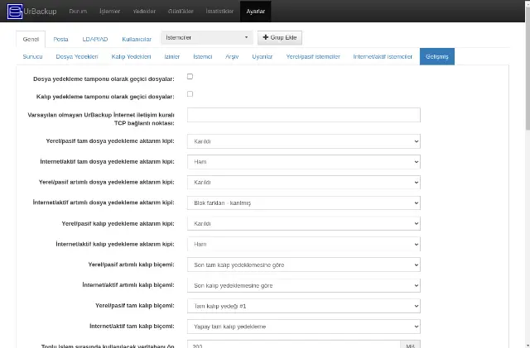Open İnternet/aktif tam dosya yedekleme aktarım kipi dropdown

304,162
